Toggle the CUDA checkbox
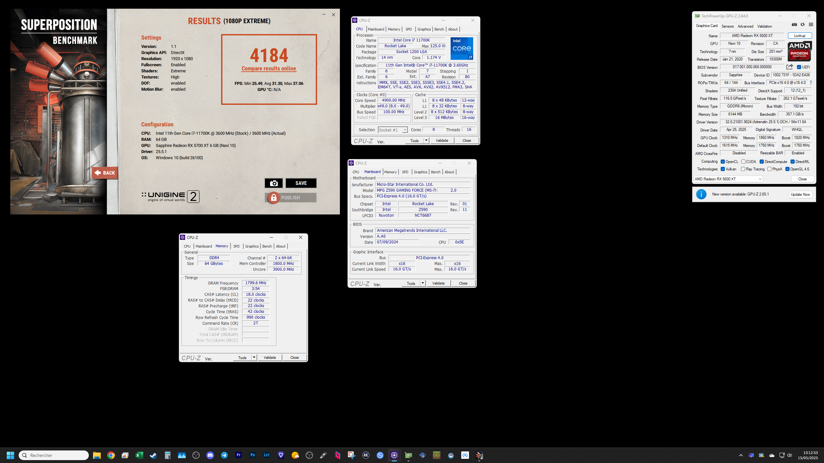The image size is (824, 463). point(743,162)
